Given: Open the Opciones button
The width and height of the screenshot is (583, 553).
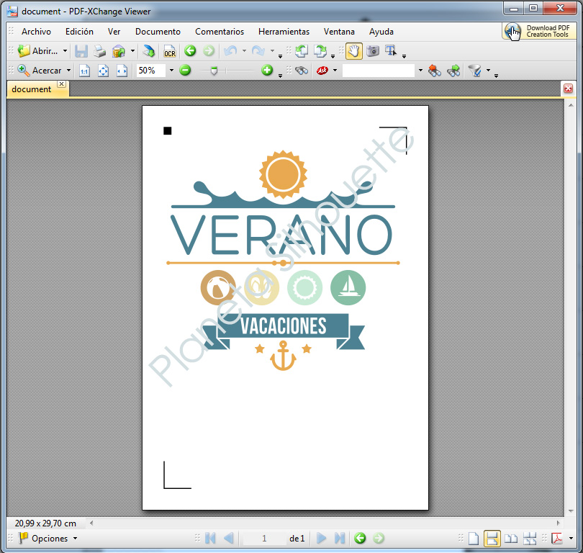Looking at the screenshot, I should coord(48,538).
